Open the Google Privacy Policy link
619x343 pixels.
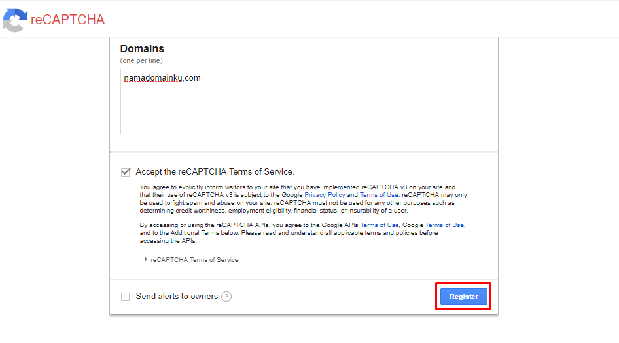(x=325, y=195)
